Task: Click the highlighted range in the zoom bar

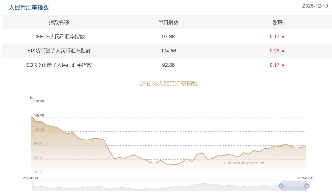Action: tap(294, 186)
